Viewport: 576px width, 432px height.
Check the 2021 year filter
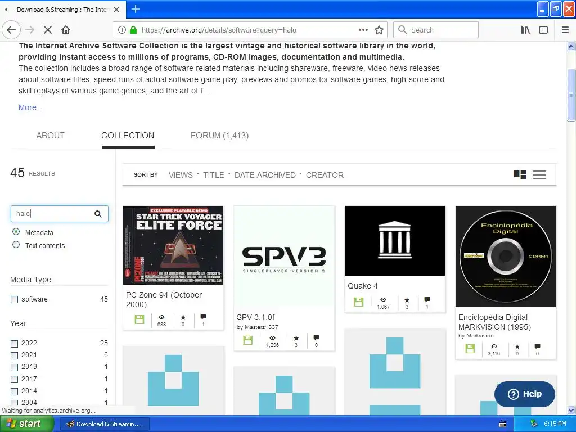point(14,355)
